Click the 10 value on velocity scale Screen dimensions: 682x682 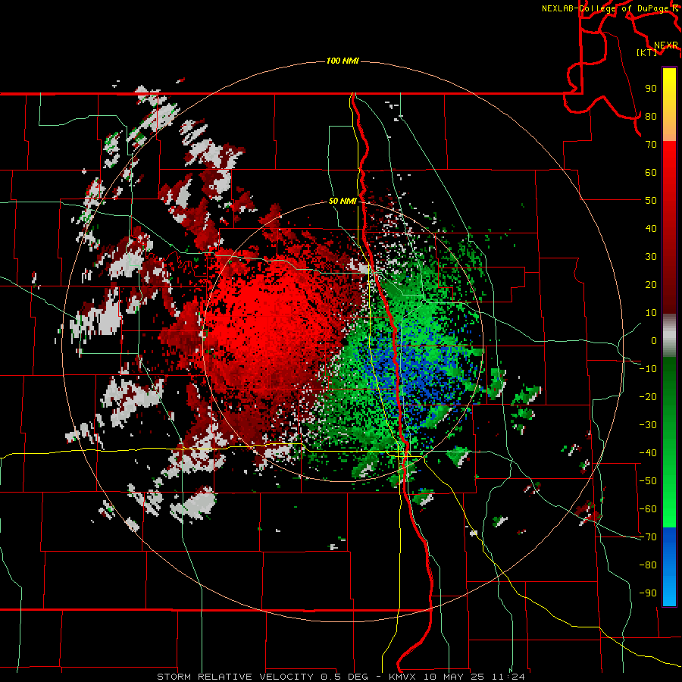pyautogui.click(x=651, y=313)
